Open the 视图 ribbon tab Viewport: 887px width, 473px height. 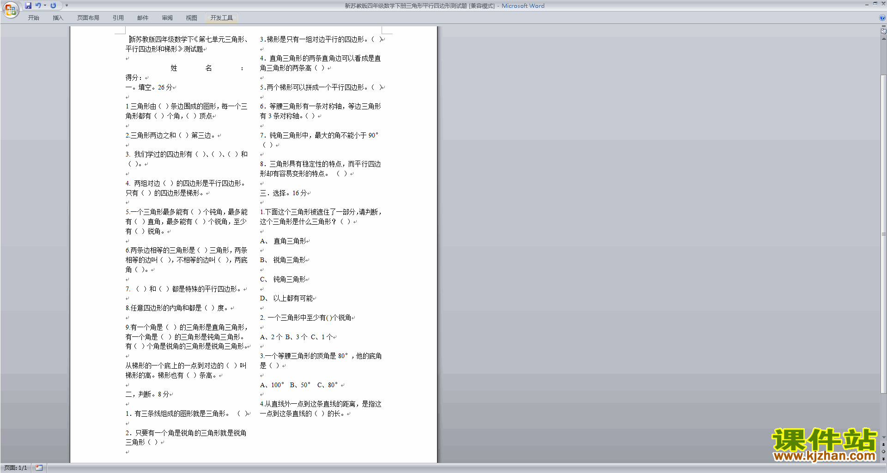tap(192, 18)
